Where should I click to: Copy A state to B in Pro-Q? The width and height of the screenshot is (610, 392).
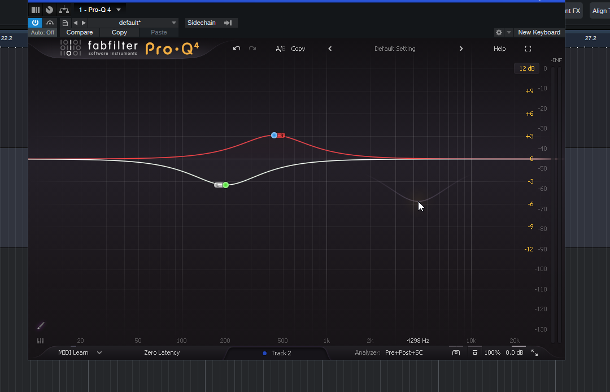pos(298,49)
